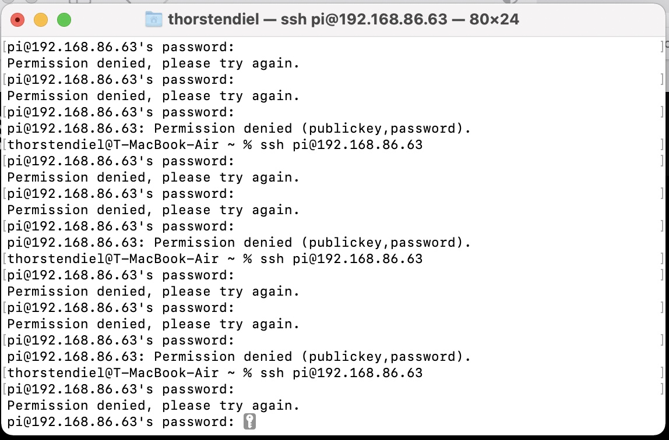Click the second "Permission denied (publickey,password)" line
The image size is (669, 440).
(x=238, y=243)
